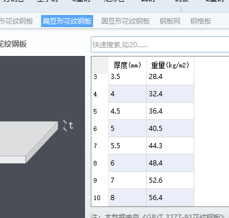Select thickness cell 5.5
Screen dimensions: 229x218
coord(127,146)
